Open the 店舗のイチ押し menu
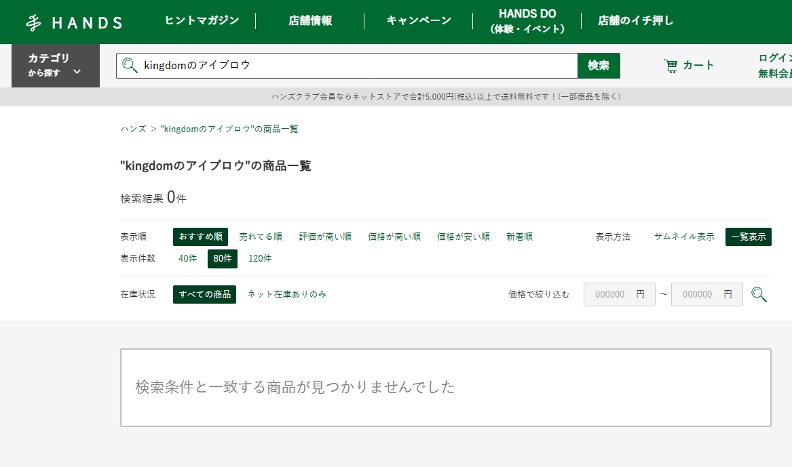792x467 pixels. (635, 21)
